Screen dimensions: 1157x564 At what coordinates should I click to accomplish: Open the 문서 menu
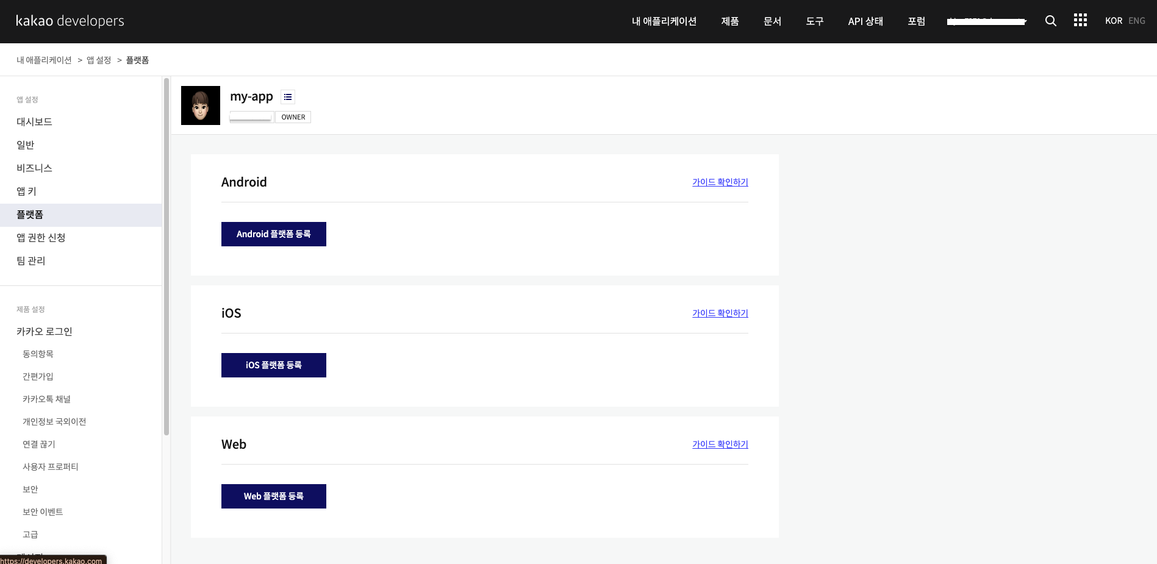(x=772, y=21)
